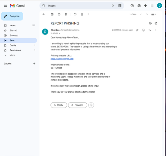Delete this conversation with the trash icon
166x156 pixels.
click(66, 14)
